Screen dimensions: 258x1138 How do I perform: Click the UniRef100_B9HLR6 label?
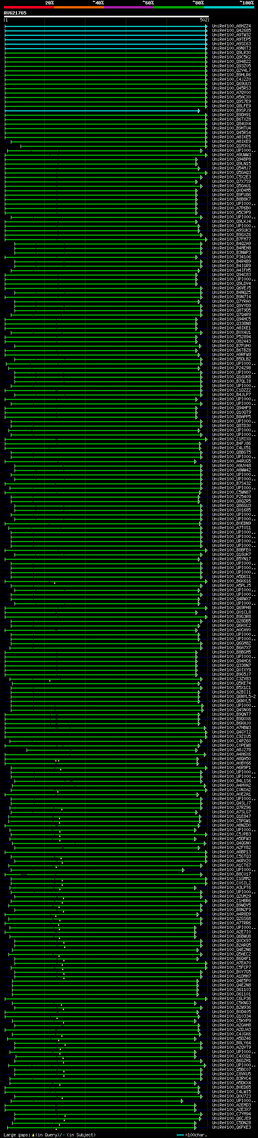(231, 75)
